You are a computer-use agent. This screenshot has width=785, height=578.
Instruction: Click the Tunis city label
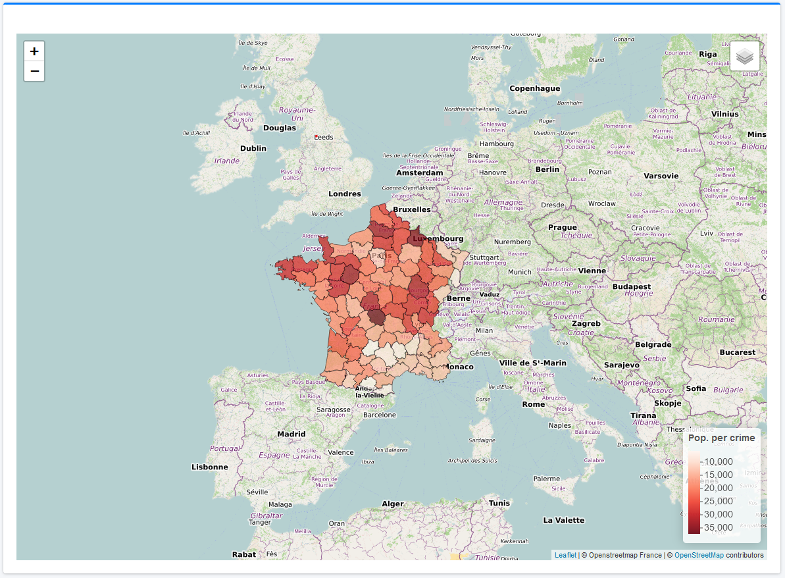coord(499,503)
